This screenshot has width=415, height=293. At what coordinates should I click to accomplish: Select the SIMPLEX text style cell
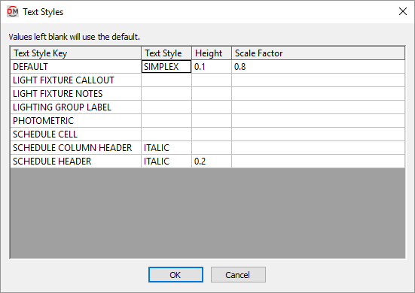tap(166, 67)
